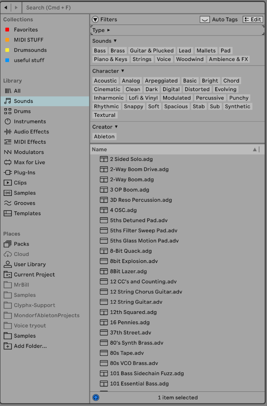Open the Max for Live category icon

8,162
